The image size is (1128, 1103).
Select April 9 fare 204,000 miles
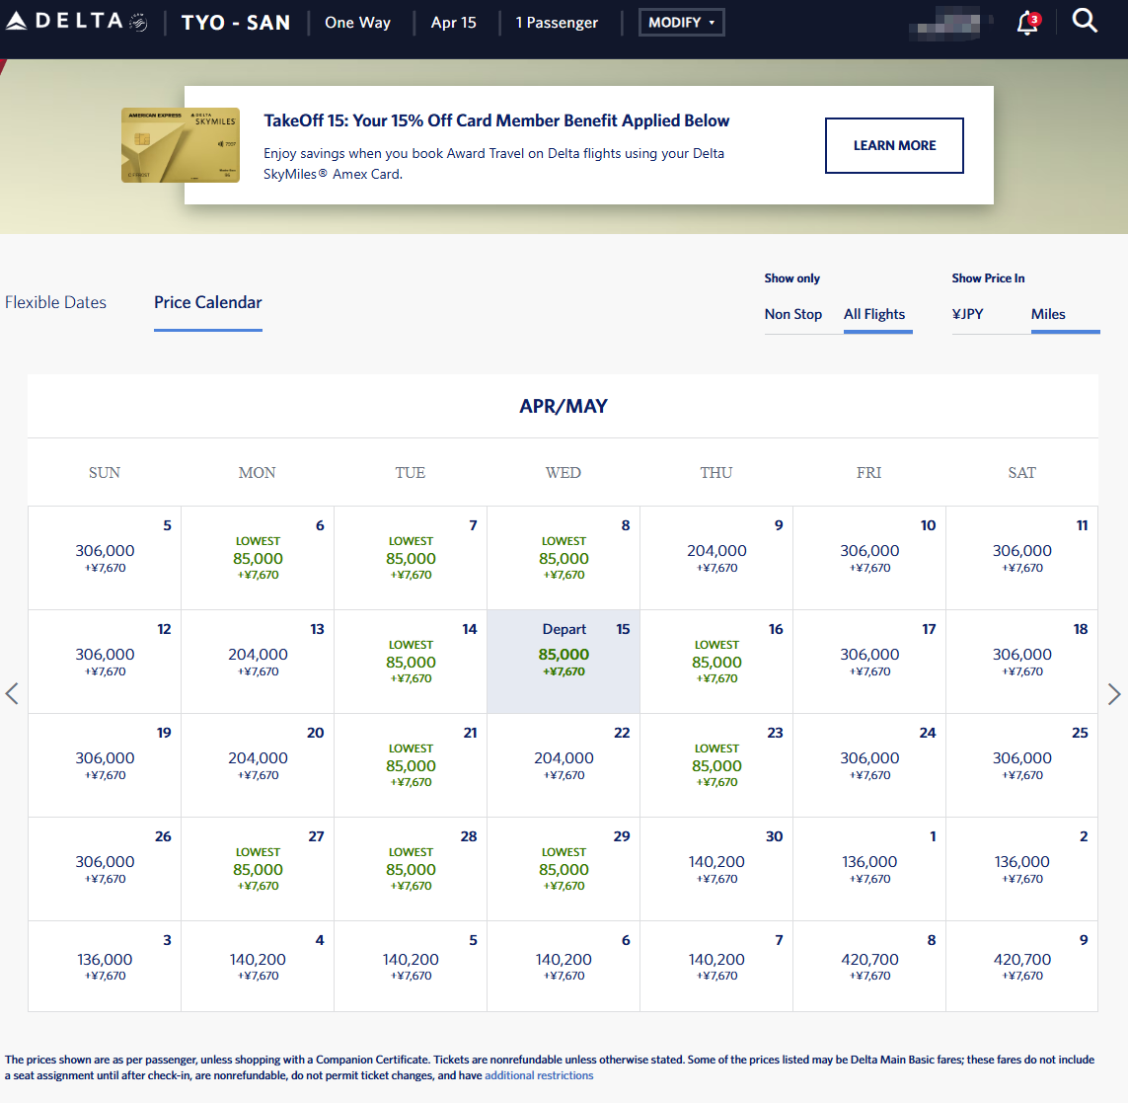point(716,558)
